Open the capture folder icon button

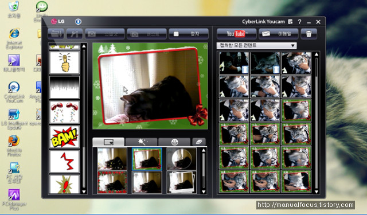tap(56, 34)
